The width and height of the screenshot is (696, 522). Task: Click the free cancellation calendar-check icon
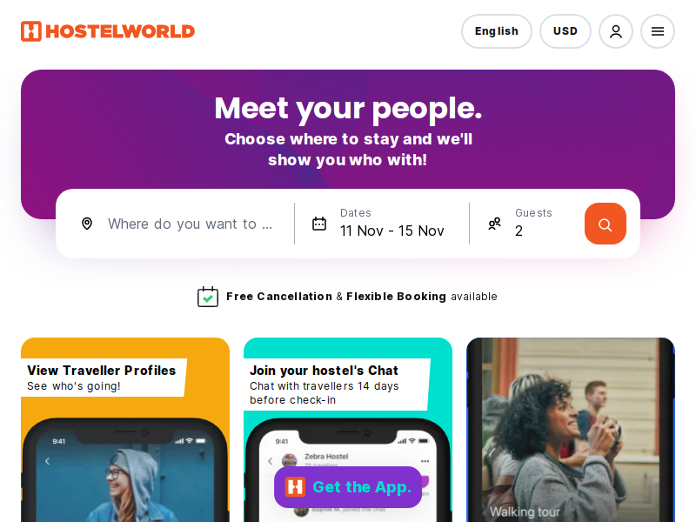[x=208, y=297]
